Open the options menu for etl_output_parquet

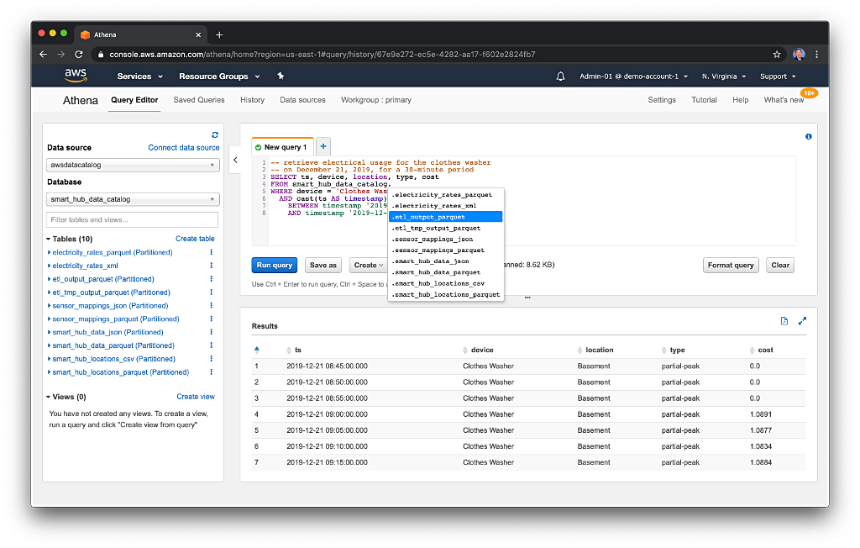click(211, 279)
